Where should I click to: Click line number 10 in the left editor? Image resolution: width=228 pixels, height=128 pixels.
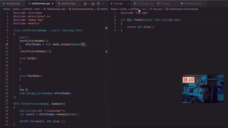(7, 44)
